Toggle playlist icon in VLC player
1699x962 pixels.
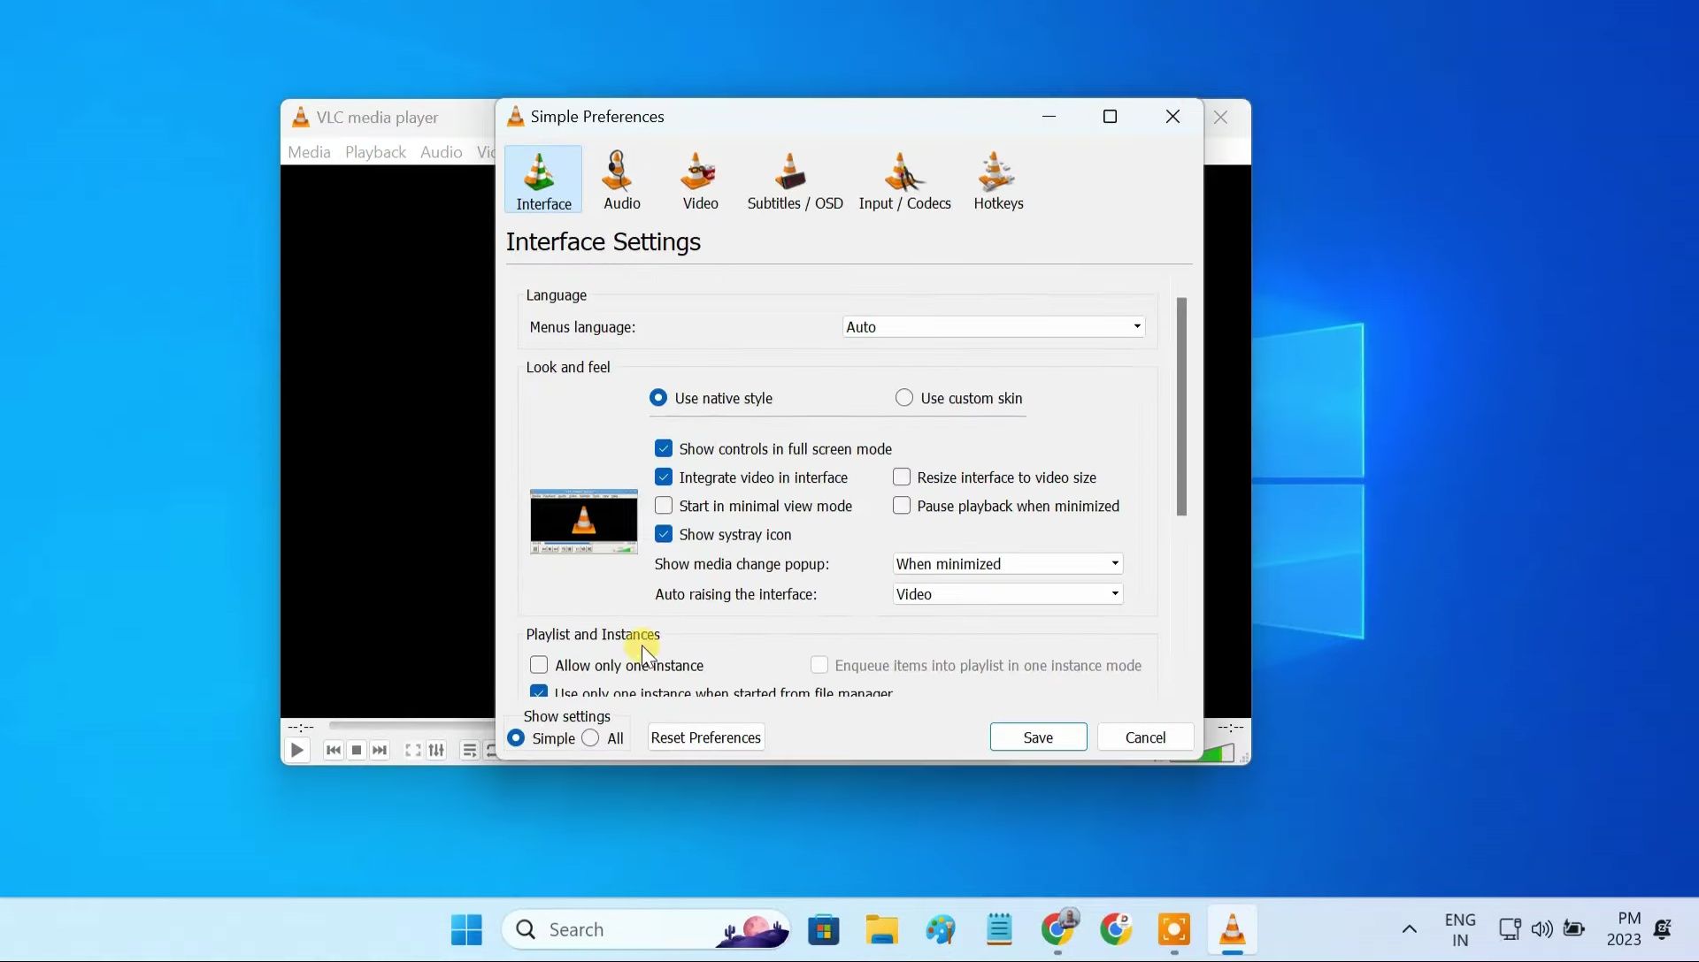click(470, 751)
